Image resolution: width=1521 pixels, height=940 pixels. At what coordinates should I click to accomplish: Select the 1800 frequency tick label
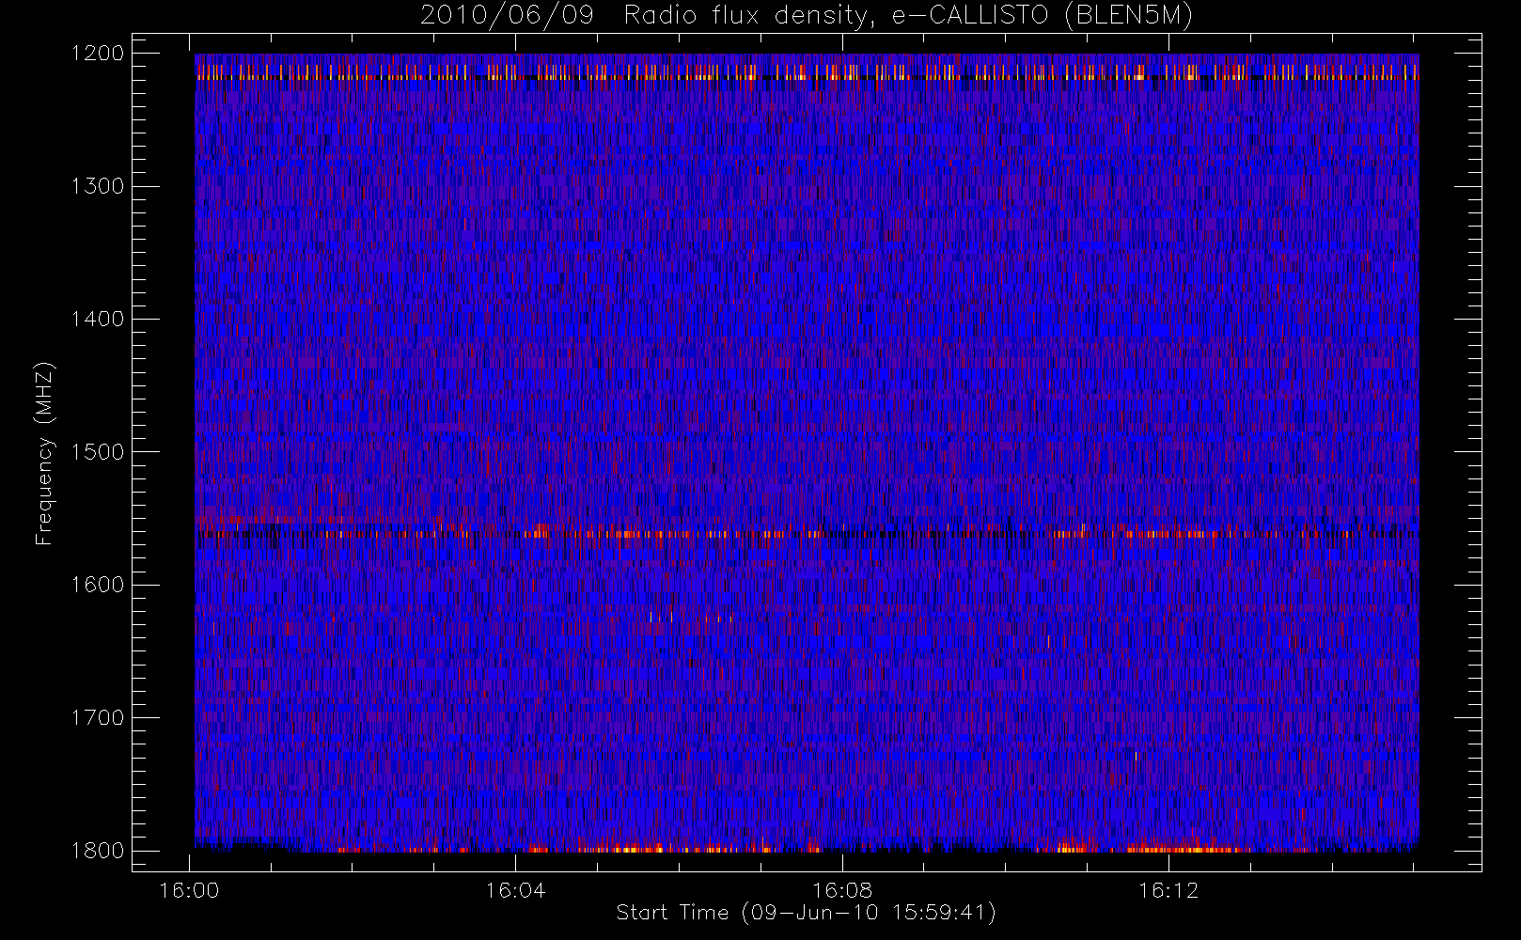coord(98,850)
